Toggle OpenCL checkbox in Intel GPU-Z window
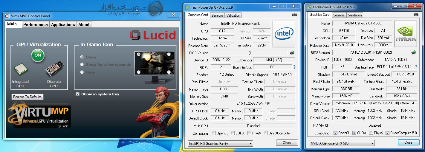The height and width of the screenshot is (152, 425). tap(214, 133)
